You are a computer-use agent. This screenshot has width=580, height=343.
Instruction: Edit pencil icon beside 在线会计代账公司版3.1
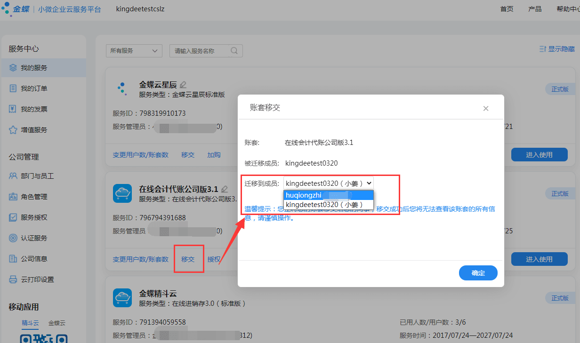tap(225, 189)
